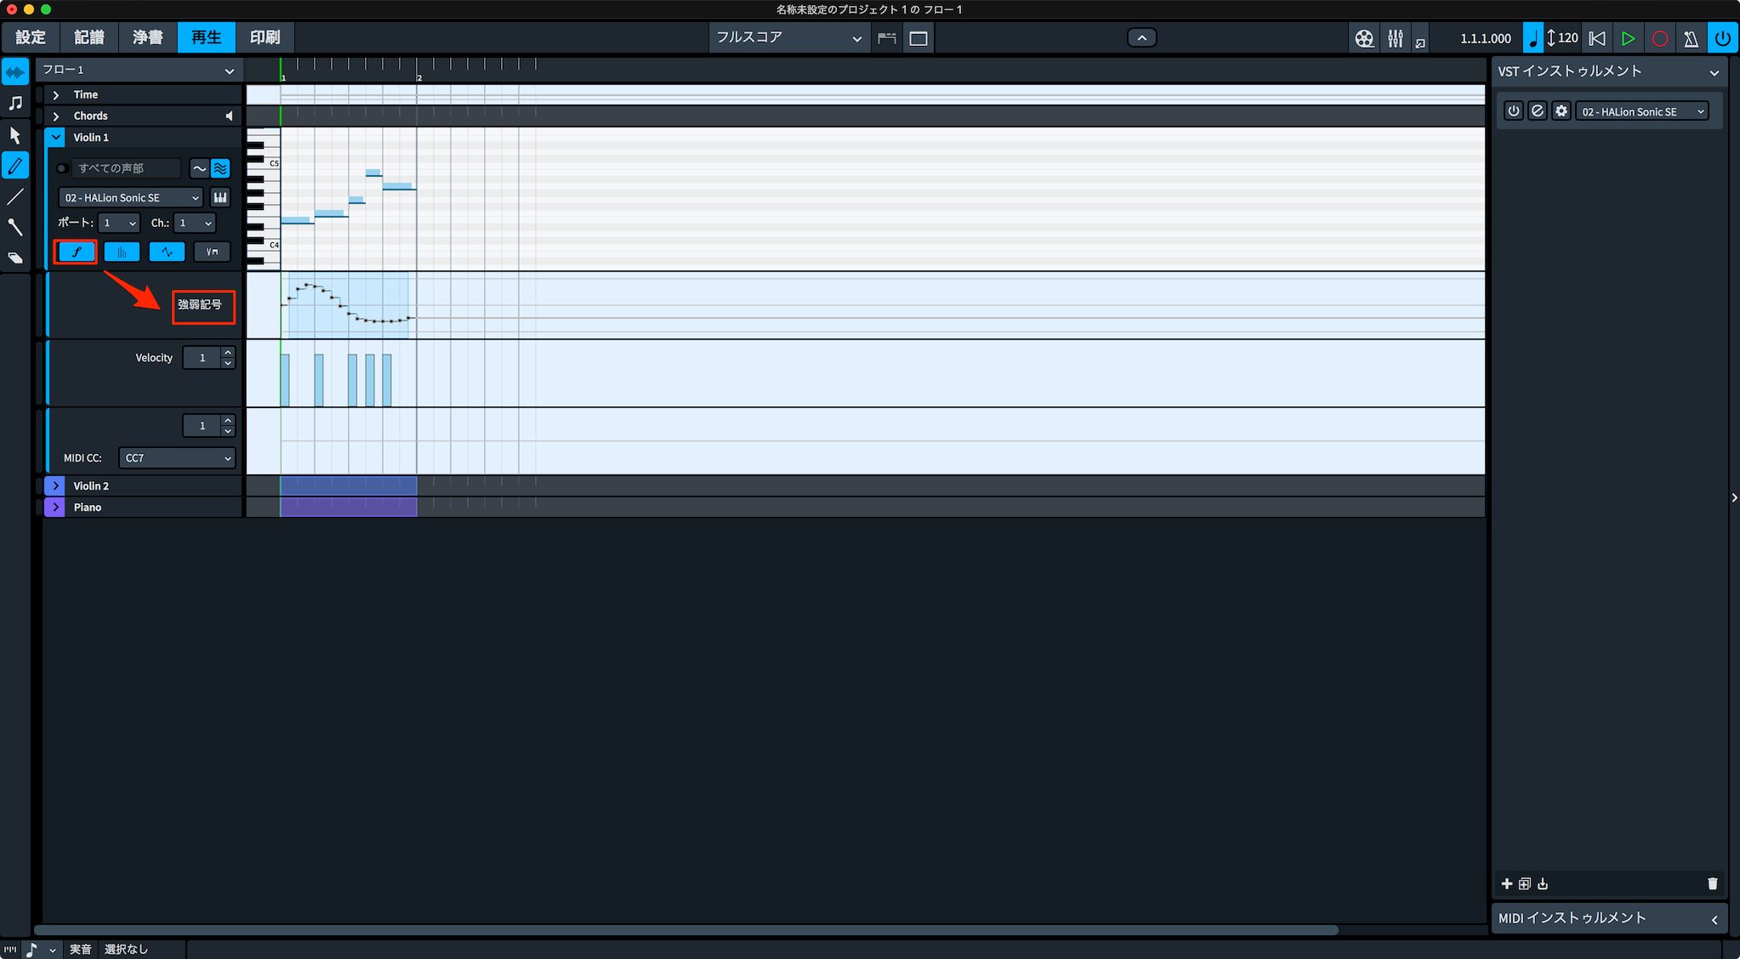Switch to the 設定 mode tab

[x=31, y=38]
